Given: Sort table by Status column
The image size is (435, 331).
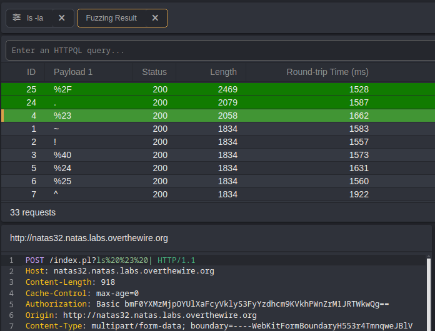Looking at the screenshot, I should tap(154, 72).
